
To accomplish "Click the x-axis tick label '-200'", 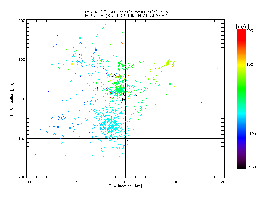I will (26, 182).
